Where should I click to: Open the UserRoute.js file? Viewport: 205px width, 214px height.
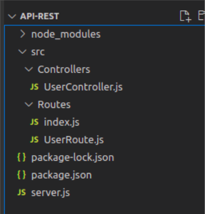(74, 140)
